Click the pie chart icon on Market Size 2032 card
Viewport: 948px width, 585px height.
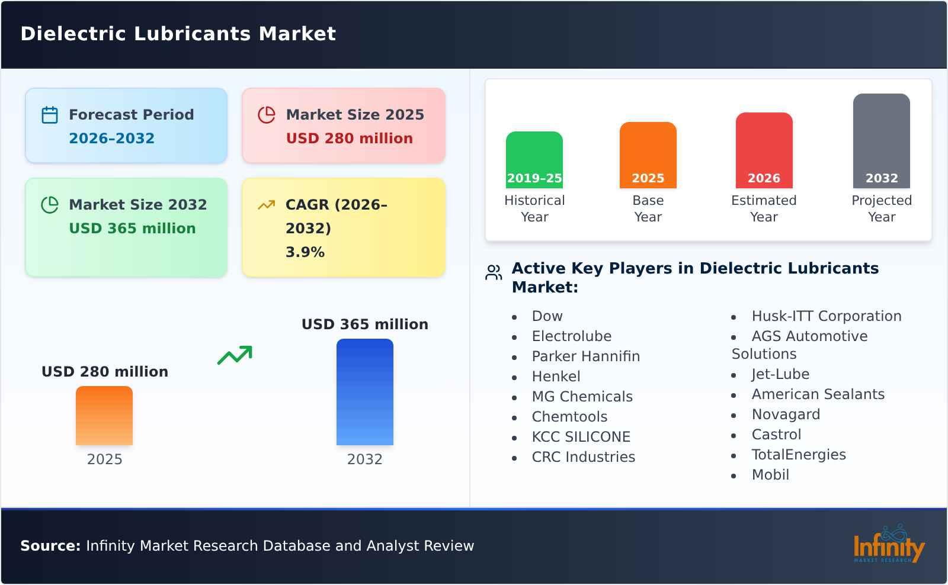pyautogui.click(x=50, y=204)
